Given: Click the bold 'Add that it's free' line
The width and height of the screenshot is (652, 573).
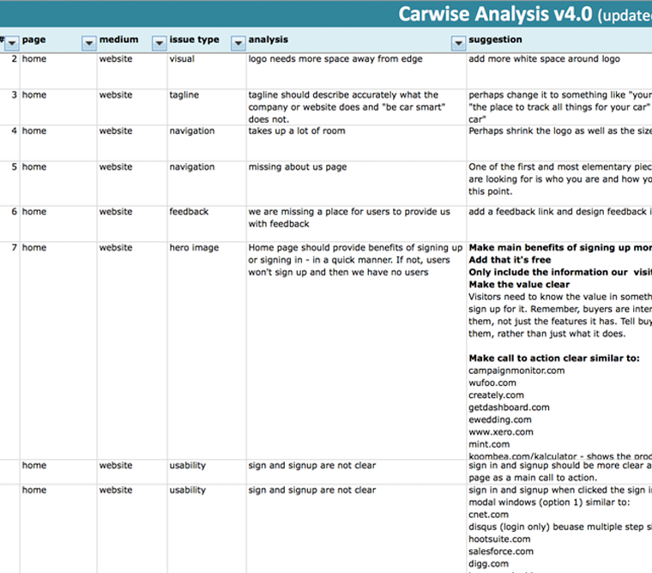Looking at the screenshot, I should point(510,260).
